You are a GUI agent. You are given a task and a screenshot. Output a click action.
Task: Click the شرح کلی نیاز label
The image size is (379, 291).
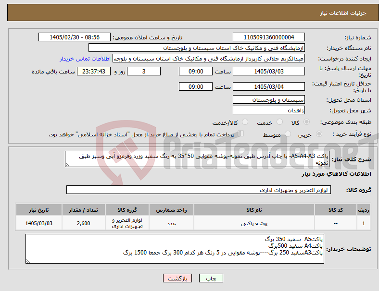(x=352, y=159)
